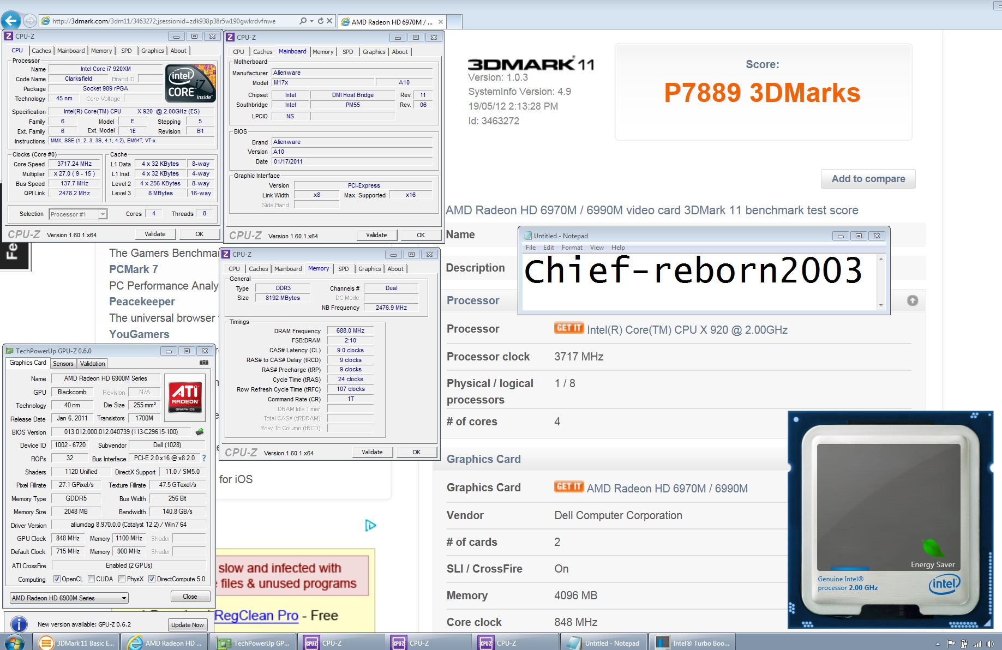This screenshot has height=650, width=1002.
Task: Click the Core Speed value 3717.24 MHz
Action: click(x=75, y=164)
